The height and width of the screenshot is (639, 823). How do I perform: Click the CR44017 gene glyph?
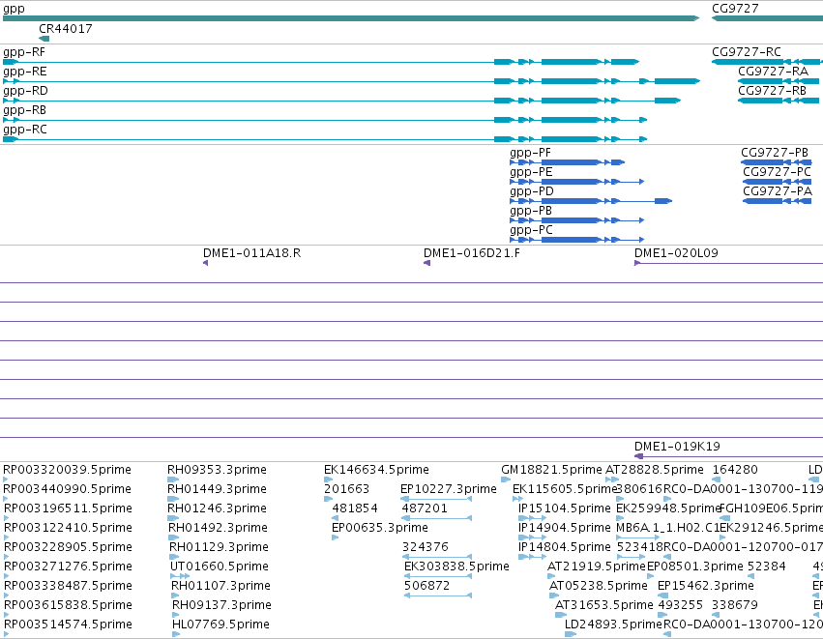coord(44,39)
